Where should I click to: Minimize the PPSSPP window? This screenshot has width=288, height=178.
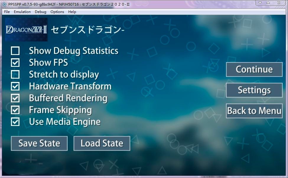(x=260, y=3)
